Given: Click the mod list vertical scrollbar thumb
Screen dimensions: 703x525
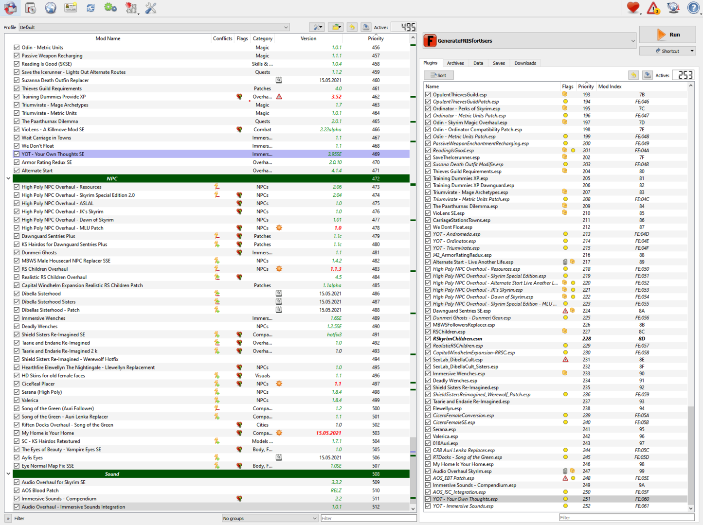Looking at the screenshot, I should coord(413,470).
